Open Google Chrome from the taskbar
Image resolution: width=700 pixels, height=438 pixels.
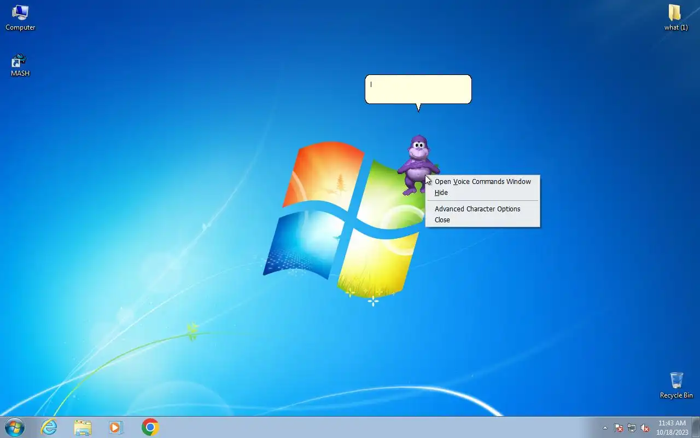tap(150, 427)
